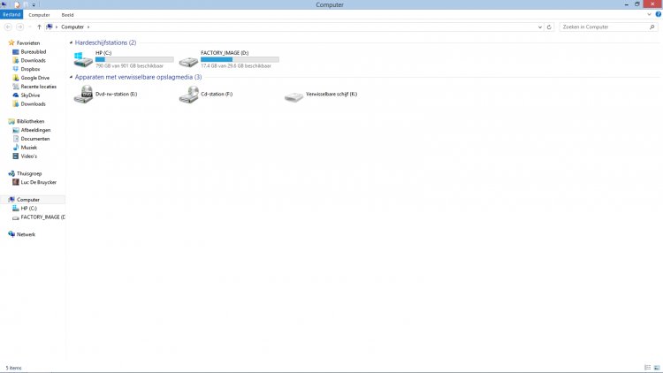This screenshot has width=663, height=373.
Task: Click '790 GB van 901 GB beschikbaar' text
Action: coord(129,66)
